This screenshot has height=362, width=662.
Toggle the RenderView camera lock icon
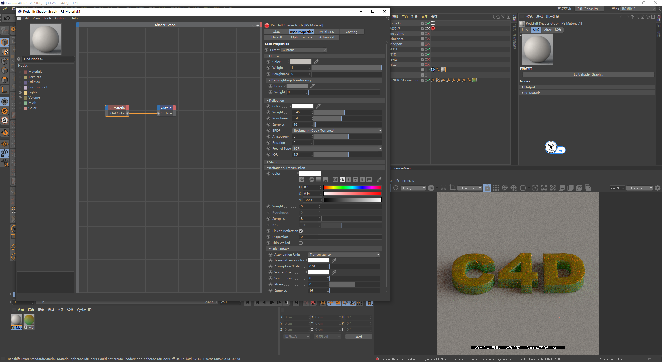point(487,188)
